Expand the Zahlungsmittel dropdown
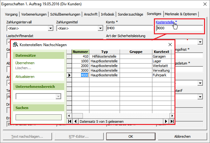The height and width of the screenshot is (143, 210). (x=100, y=29)
